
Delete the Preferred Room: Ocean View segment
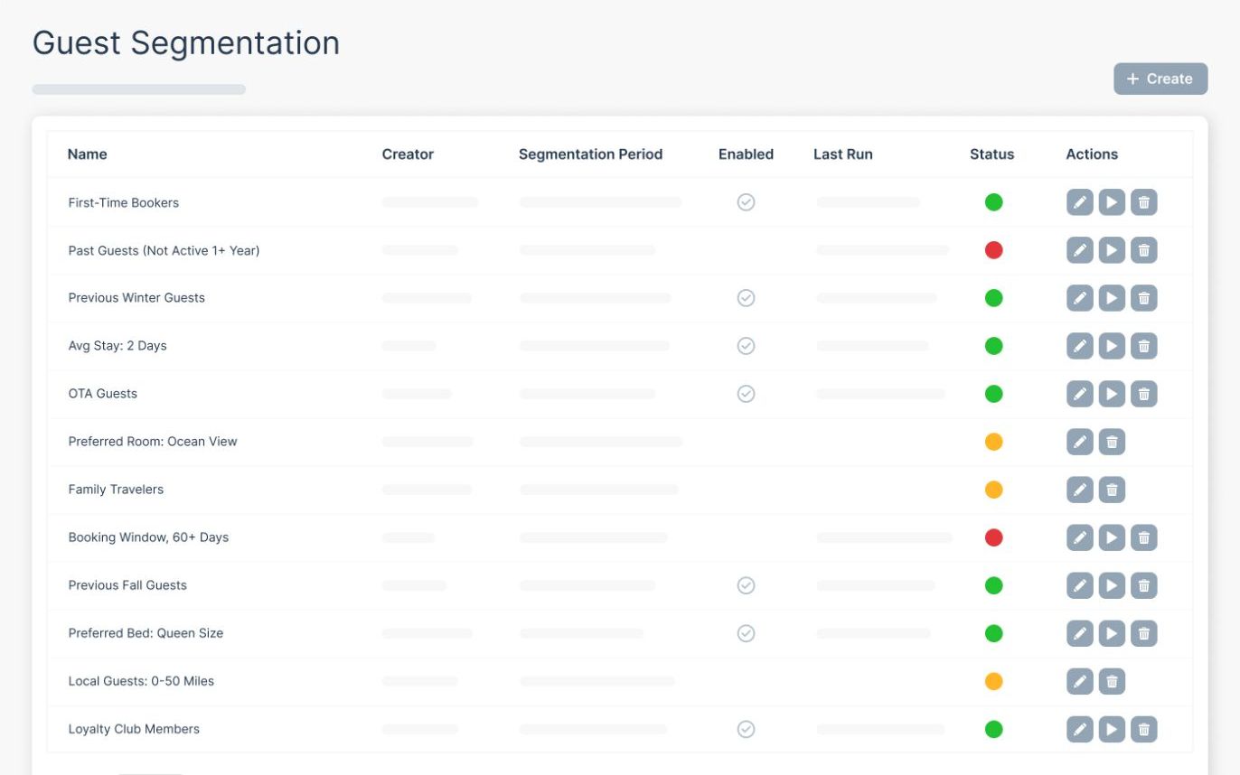coord(1112,442)
